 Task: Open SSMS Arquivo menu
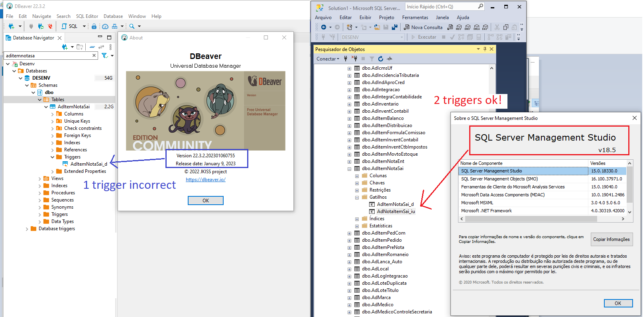323,18
